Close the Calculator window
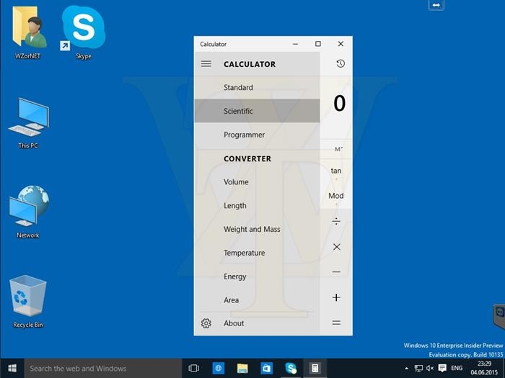 tap(341, 44)
